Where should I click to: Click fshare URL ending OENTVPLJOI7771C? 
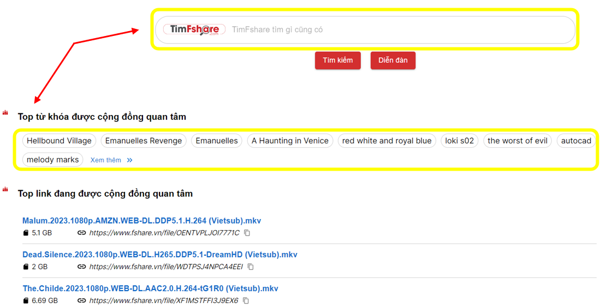(164, 233)
